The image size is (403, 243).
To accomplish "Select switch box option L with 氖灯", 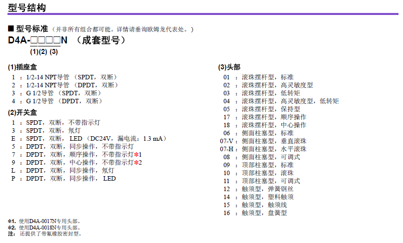I will point(70,170).
